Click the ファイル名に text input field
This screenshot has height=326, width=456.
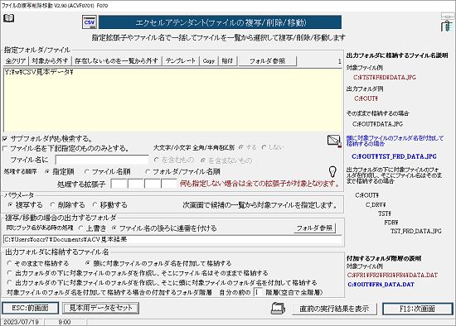coord(102,160)
